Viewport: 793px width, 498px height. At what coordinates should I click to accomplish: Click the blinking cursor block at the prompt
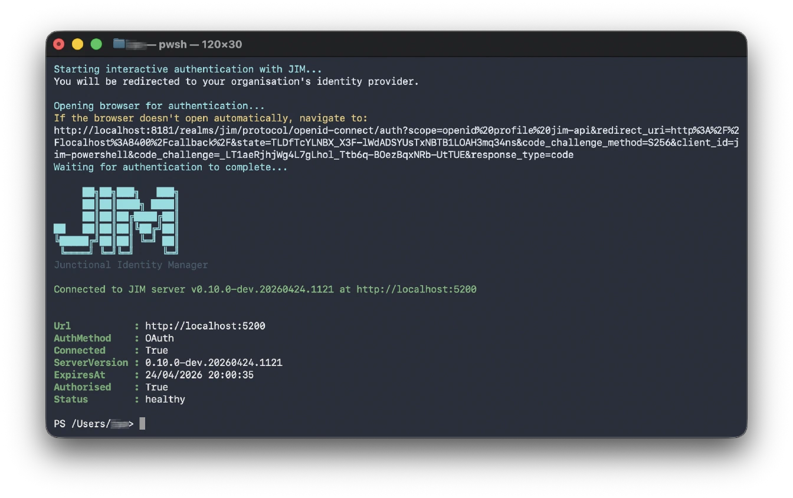142,423
